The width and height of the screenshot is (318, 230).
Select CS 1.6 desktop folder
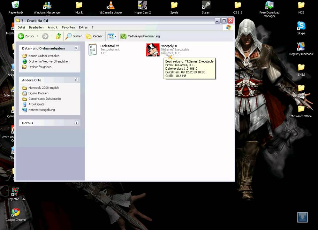click(x=238, y=7)
